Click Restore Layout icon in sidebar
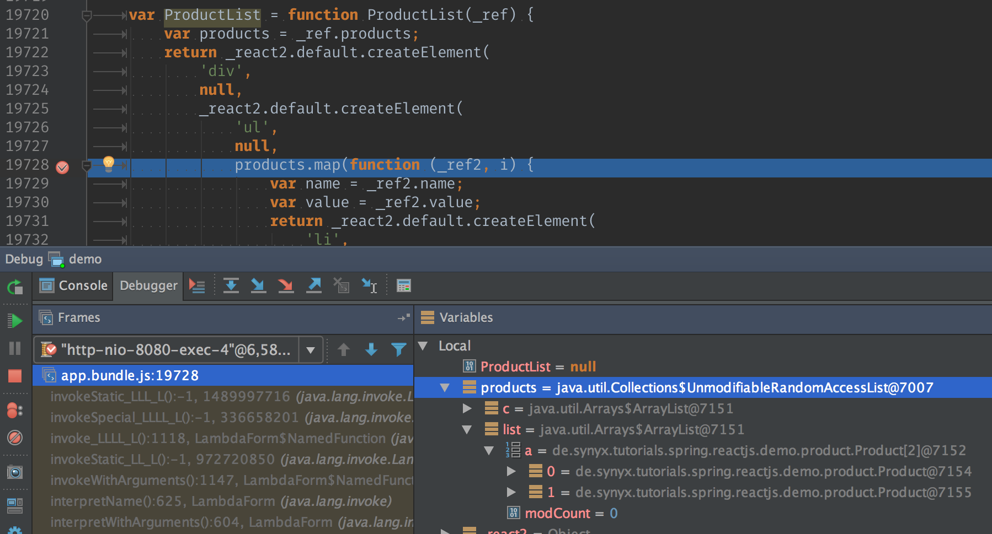 tap(15, 505)
